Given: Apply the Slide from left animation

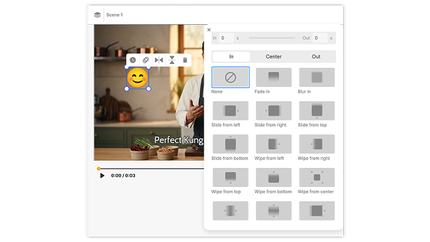Looking at the screenshot, I should (x=230, y=110).
